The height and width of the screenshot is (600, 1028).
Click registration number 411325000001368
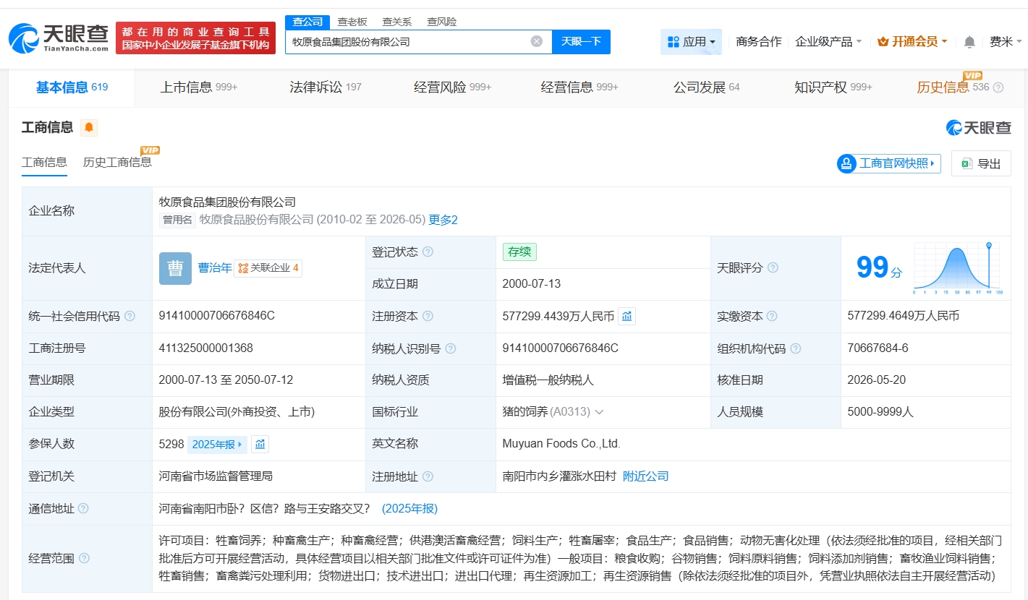click(x=205, y=348)
